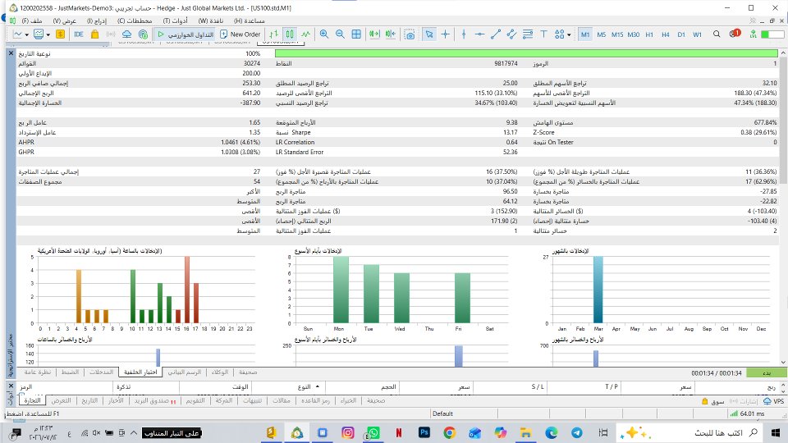Screen dimensions: 788x443
Task: Take a screenshot with camera icon
Action: point(410,34)
